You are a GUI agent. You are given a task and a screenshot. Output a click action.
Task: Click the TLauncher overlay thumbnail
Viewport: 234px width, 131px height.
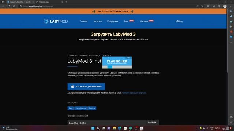pos(117,63)
